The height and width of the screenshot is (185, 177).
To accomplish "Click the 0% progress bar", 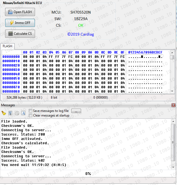I will coord(88,174).
